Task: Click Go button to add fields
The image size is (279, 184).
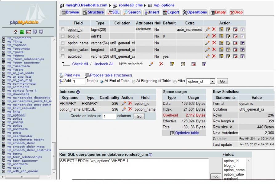Action: coord(222,81)
